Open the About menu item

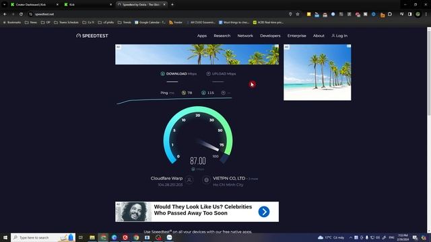(319, 36)
